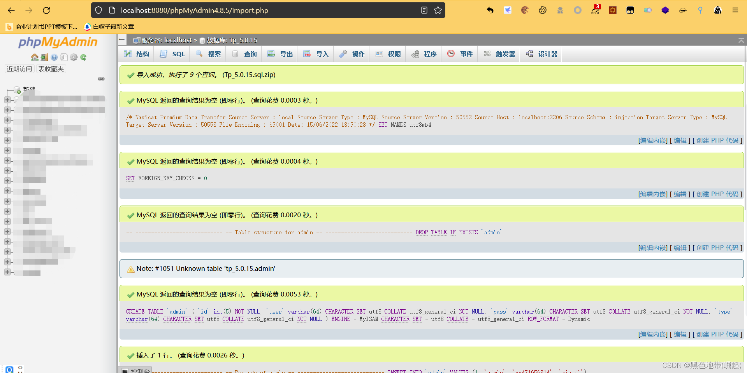Click the phpMyAdmin home icon

click(x=35, y=58)
